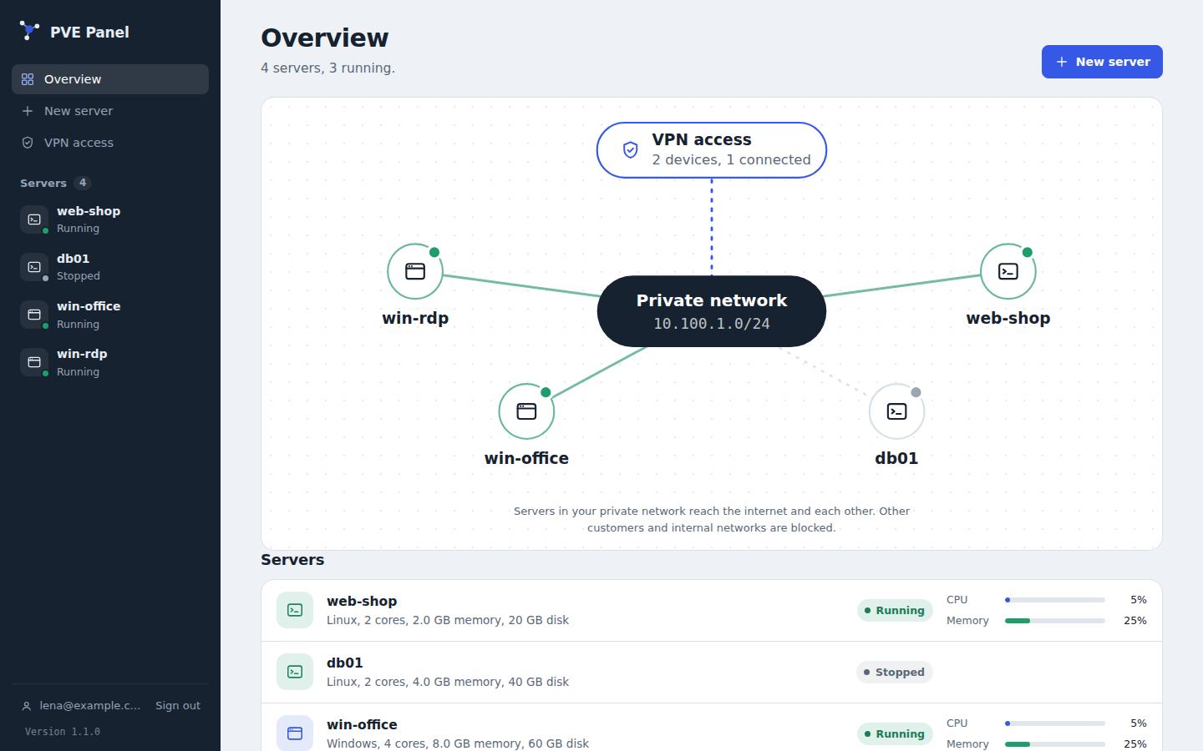Click the Sign out link
This screenshot has height=751, width=1203.
[x=178, y=706]
